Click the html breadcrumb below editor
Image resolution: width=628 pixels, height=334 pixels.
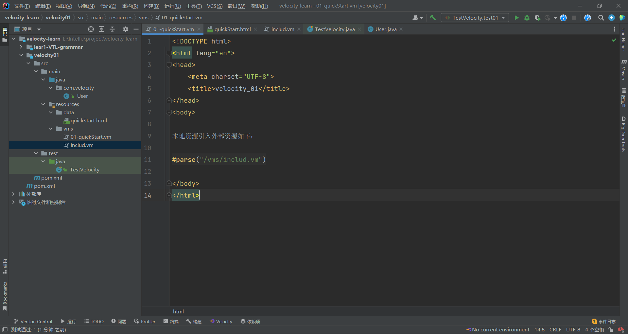[178, 311]
